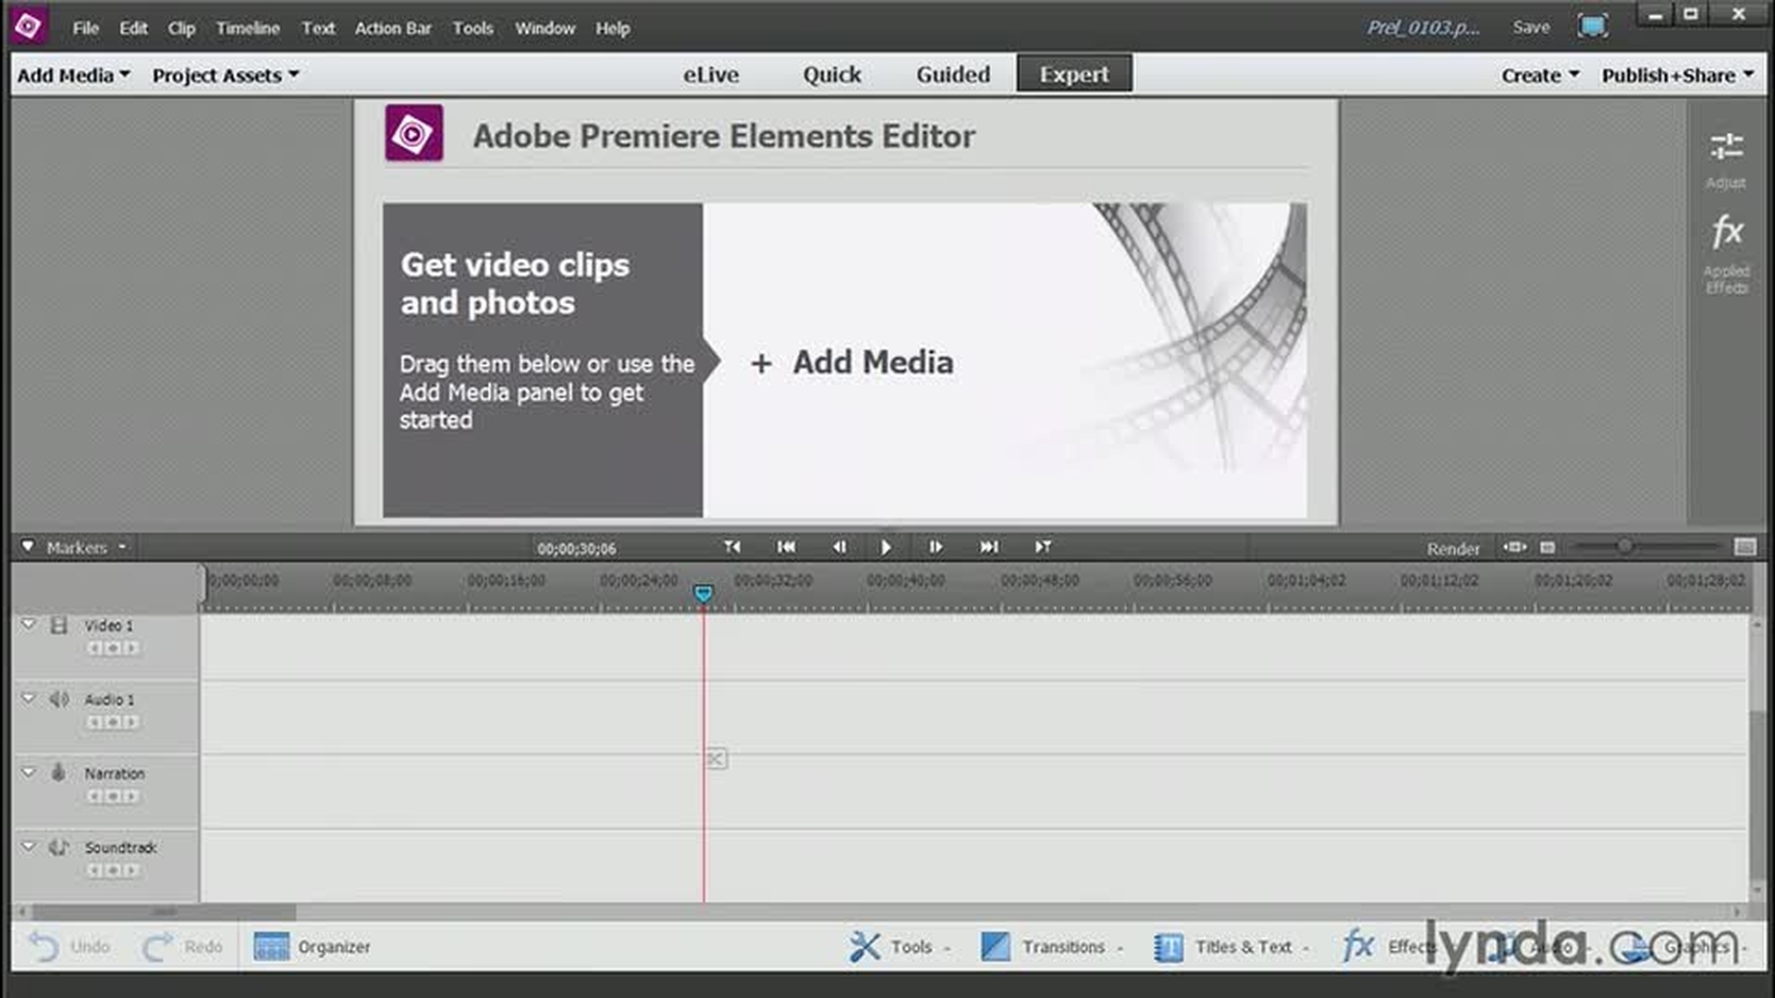Collapse the Video 1 track triangle
The height and width of the screenshot is (998, 1775).
tap(29, 625)
